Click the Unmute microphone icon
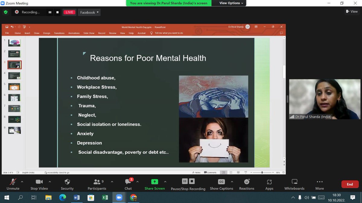 (x=13, y=182)
